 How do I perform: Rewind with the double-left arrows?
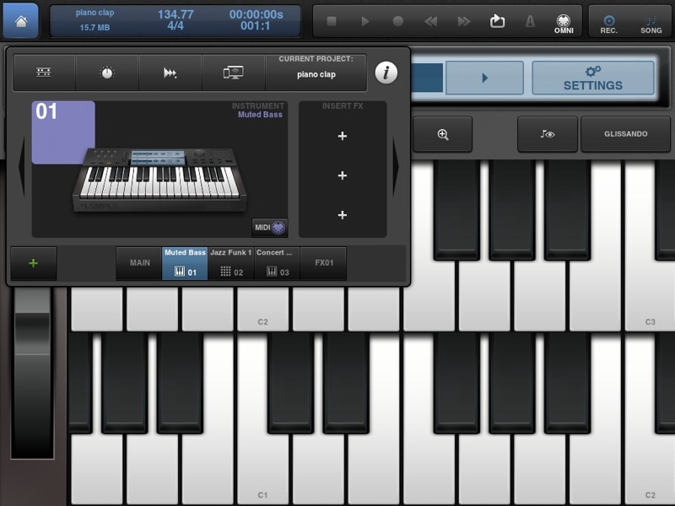tap(431, 21)
